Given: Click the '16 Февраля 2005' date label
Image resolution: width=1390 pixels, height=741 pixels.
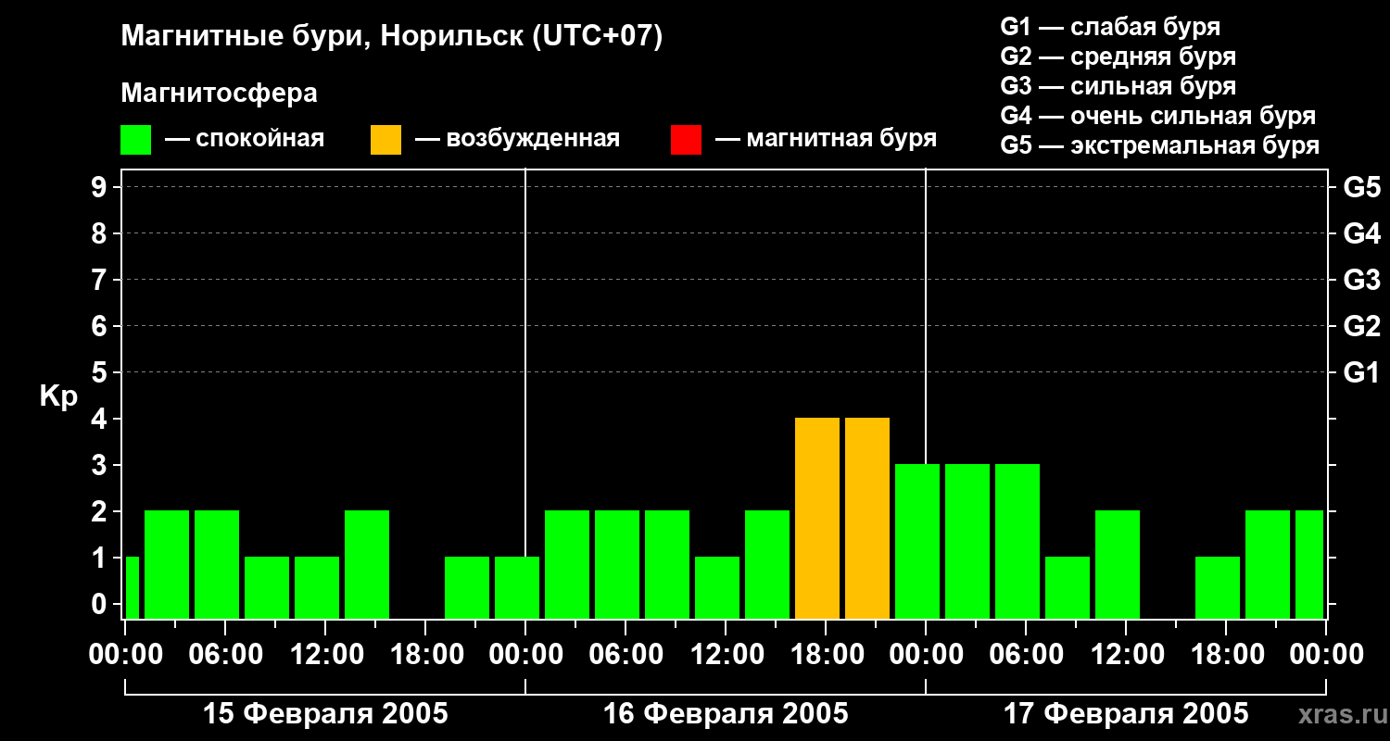Looking at the screenshot, I should [726, 714].
